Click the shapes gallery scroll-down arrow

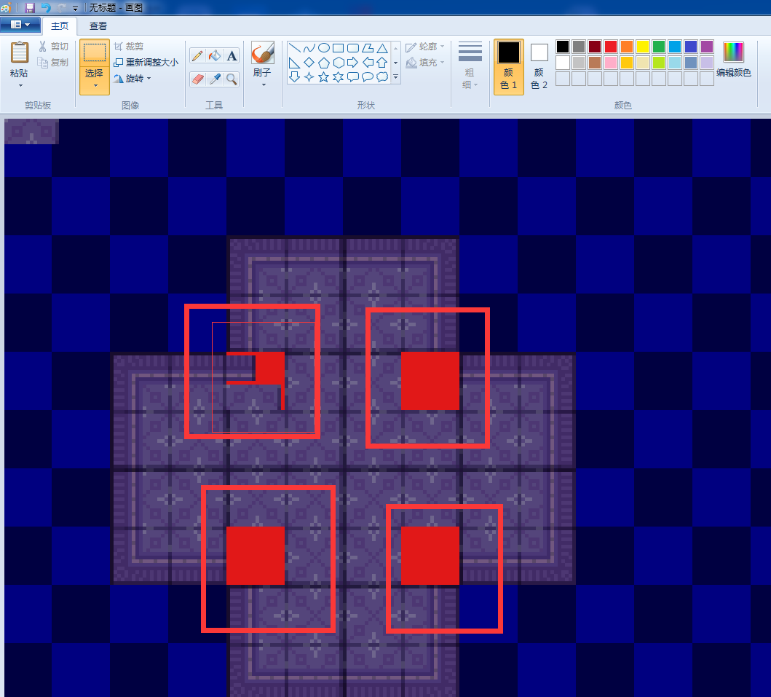click(x=396, y=63)
